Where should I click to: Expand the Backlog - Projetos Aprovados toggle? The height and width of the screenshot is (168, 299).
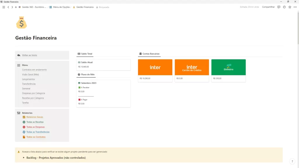coord(24,158)
